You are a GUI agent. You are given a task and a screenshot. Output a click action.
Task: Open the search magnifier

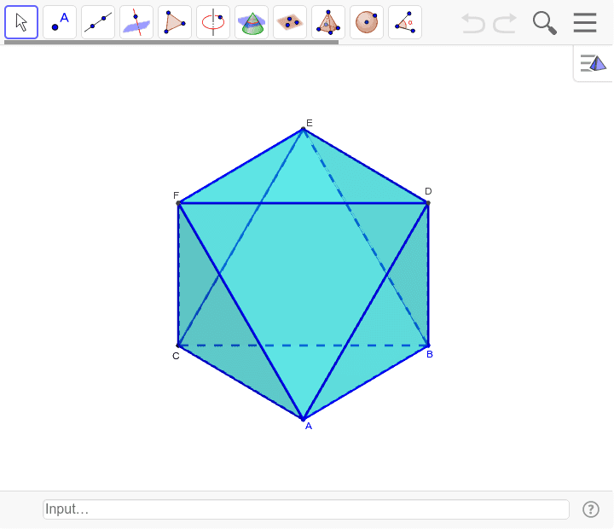pyautogui.click(x=545, y=23)
